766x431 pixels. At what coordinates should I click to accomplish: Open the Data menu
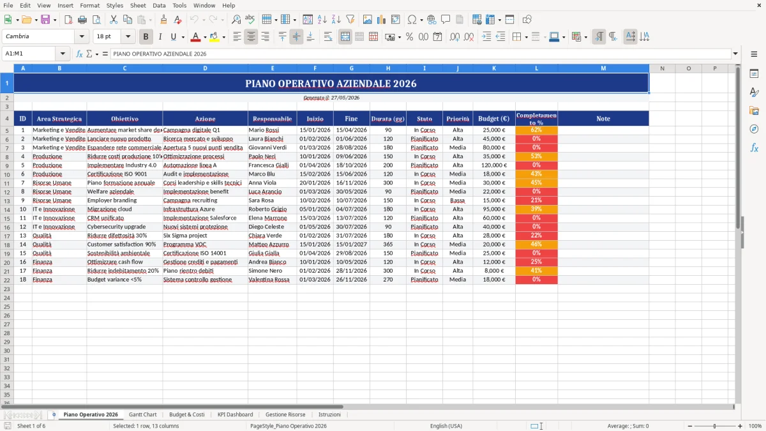tap(159, 5)
